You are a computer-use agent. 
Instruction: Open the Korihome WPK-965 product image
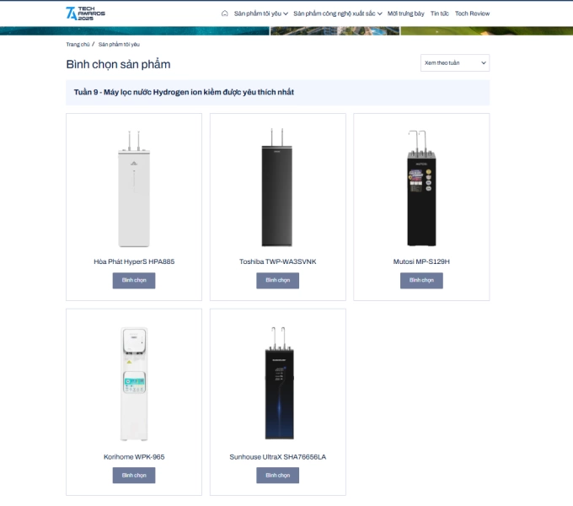pos(134,384)
